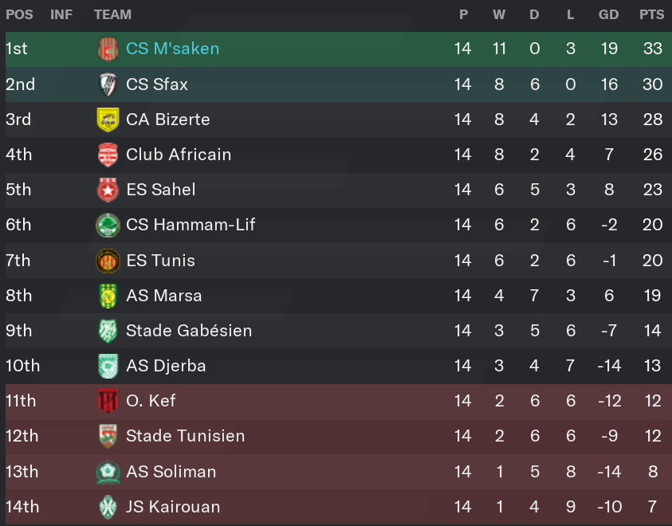672x526 pixels.
Task: Click the CS Sfax club badge
Action: [108, 84]
